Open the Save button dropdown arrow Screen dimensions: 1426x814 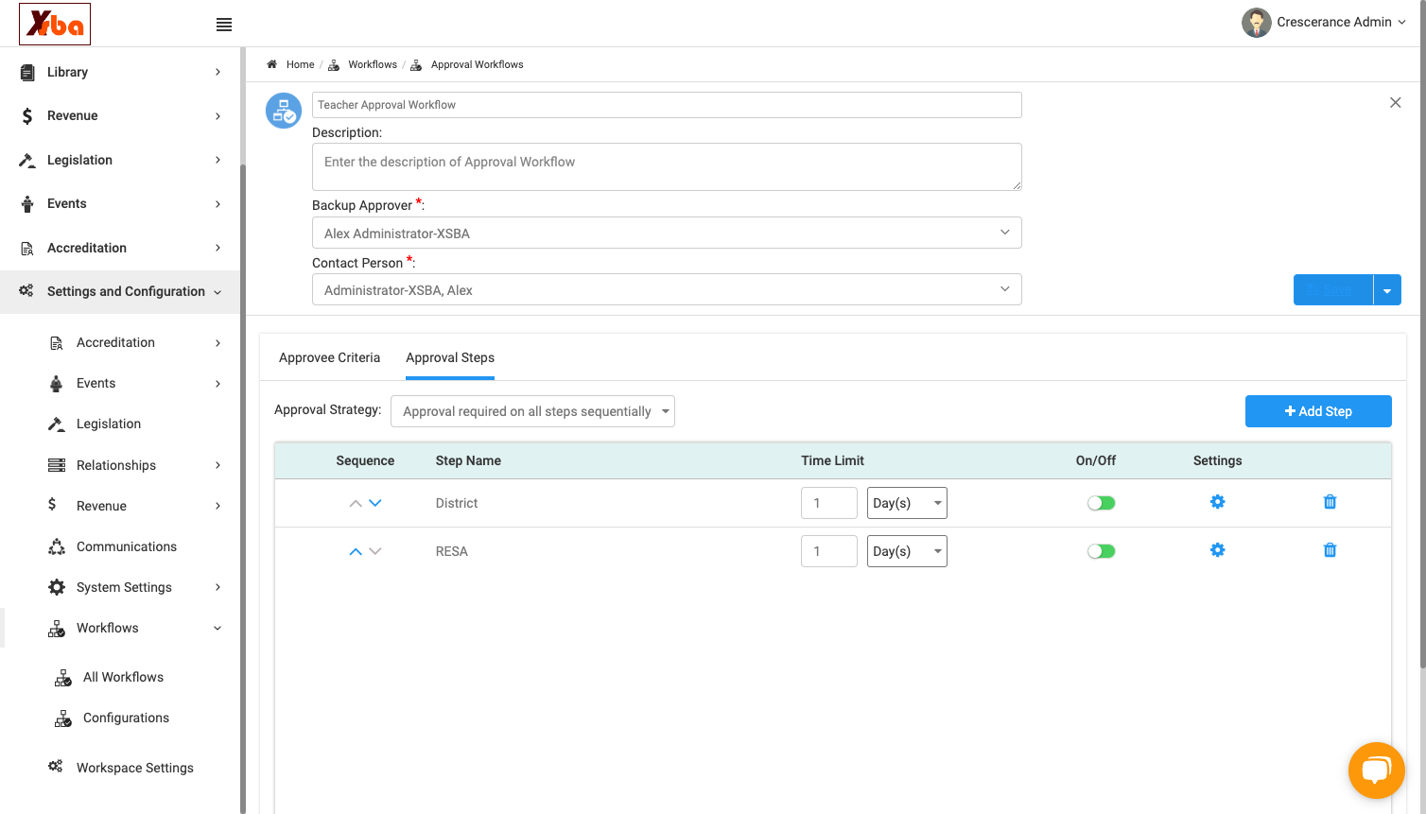point(1387,290)
